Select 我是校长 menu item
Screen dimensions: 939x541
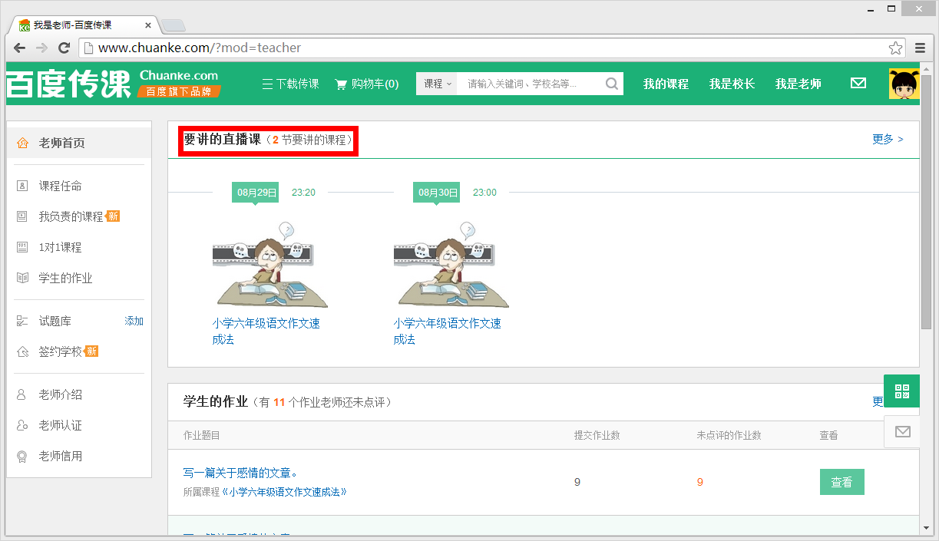pos(732,83)
